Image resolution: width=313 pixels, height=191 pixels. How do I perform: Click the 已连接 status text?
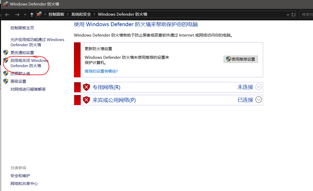point(245,100)
